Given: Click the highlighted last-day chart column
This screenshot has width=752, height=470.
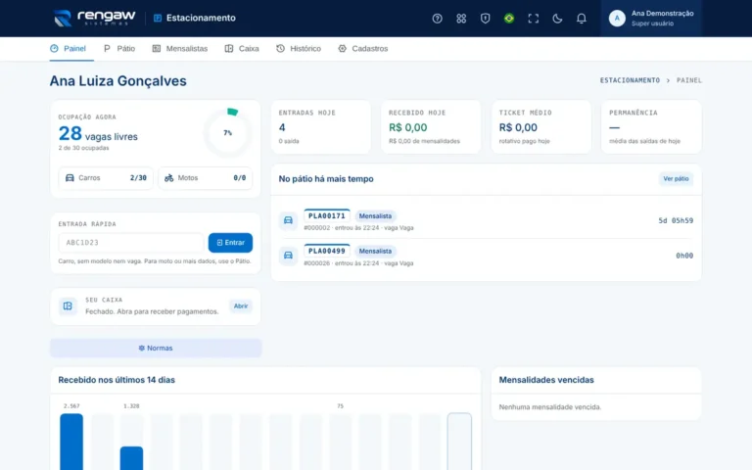Looking at the screenshot, I should coord(459,442).
